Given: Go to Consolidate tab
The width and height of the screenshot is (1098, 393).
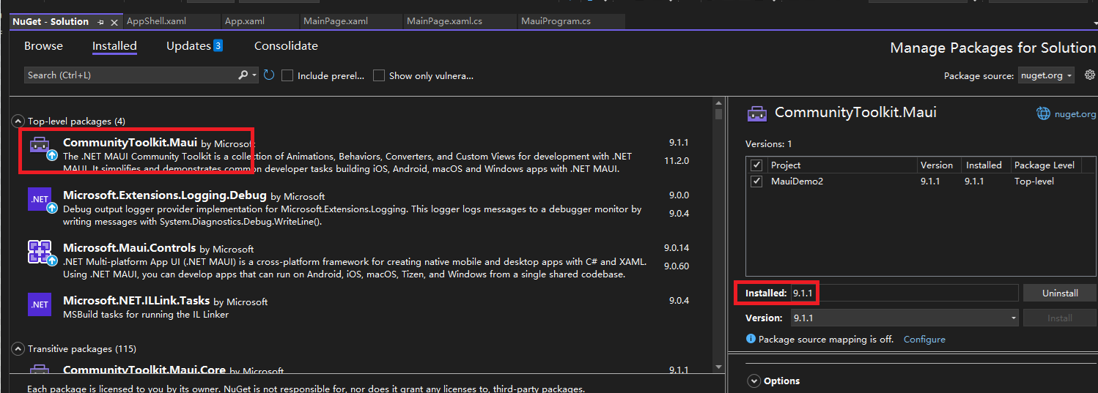Looking at the screenshot, I should 286,46.
